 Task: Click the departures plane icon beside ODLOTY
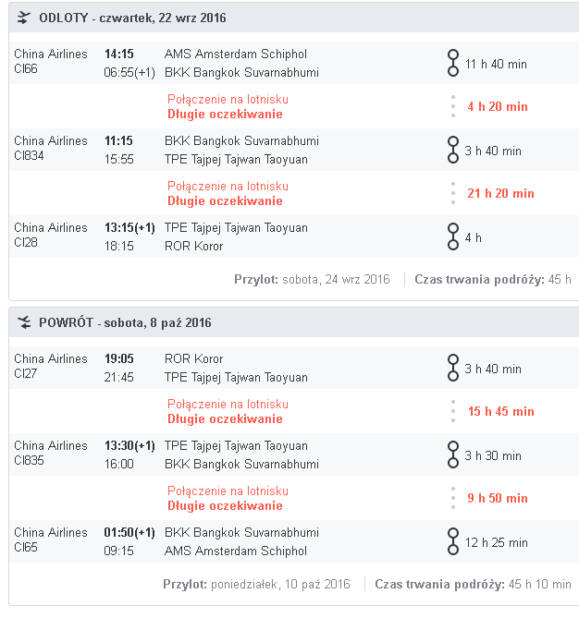[24, 18]
